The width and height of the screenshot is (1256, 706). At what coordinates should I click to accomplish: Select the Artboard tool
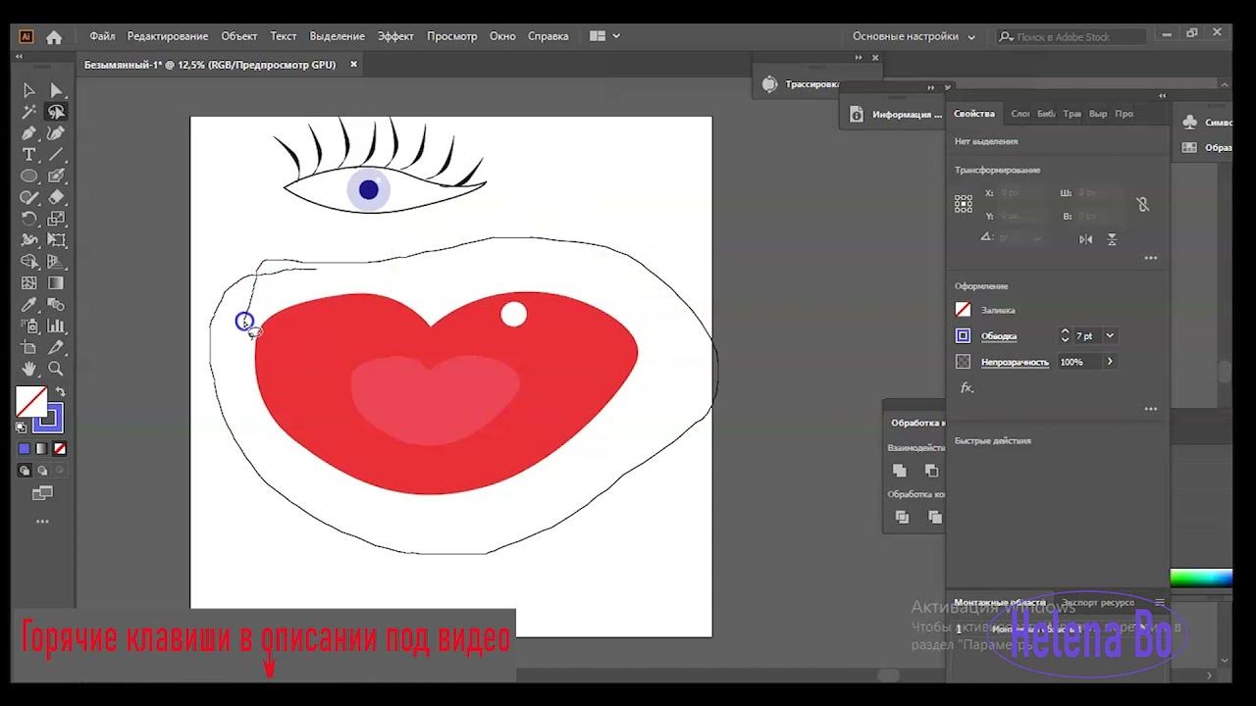tap(29, 348)
